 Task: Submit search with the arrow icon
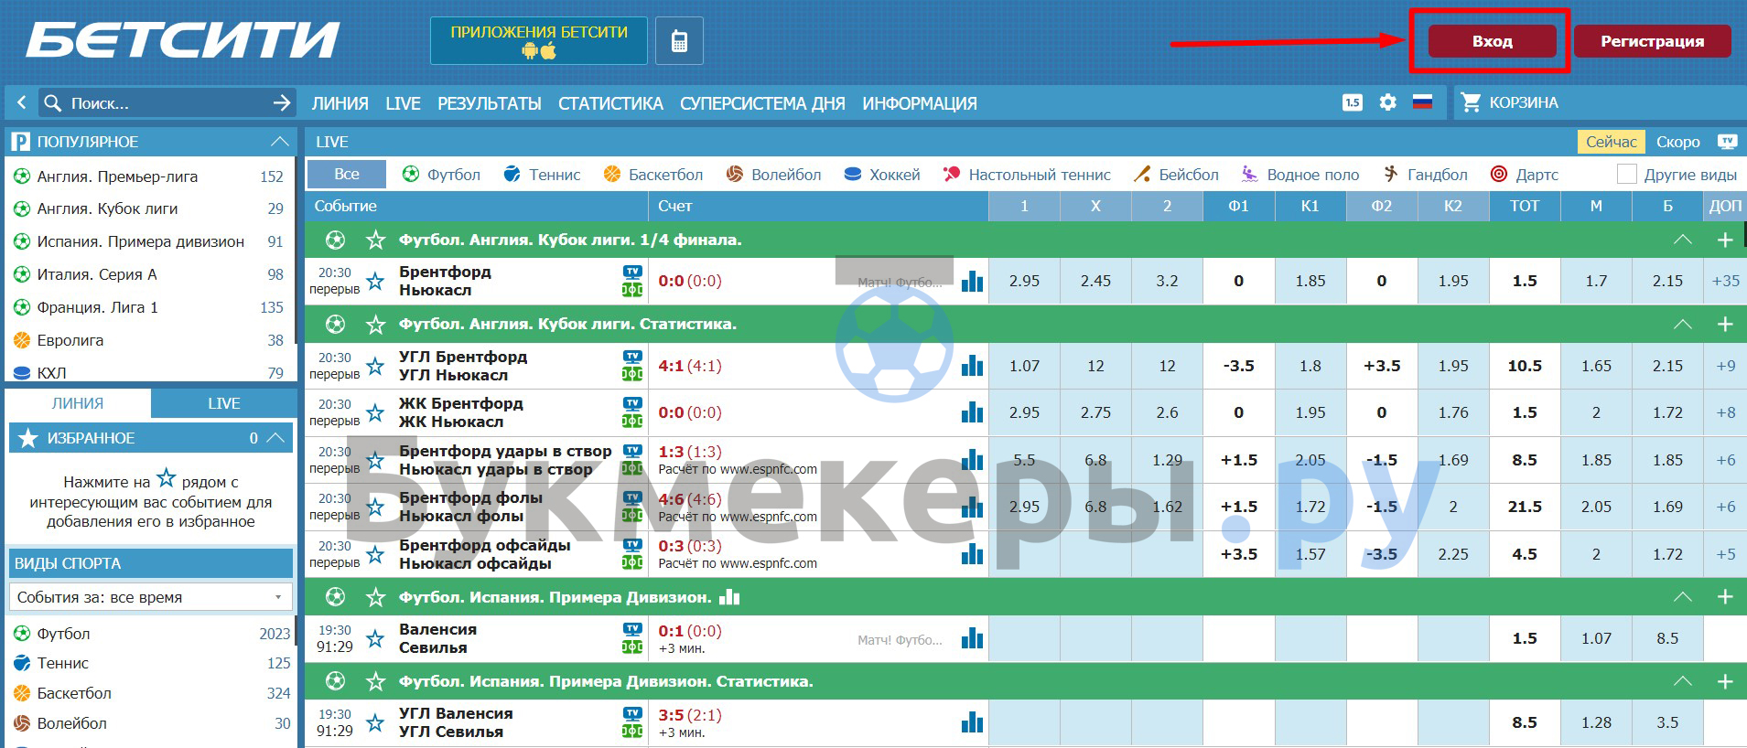[282, 103]
